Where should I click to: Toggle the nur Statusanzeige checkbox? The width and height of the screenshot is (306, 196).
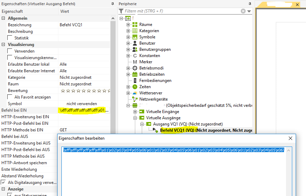pyautogui.click(x=10, y=195)
